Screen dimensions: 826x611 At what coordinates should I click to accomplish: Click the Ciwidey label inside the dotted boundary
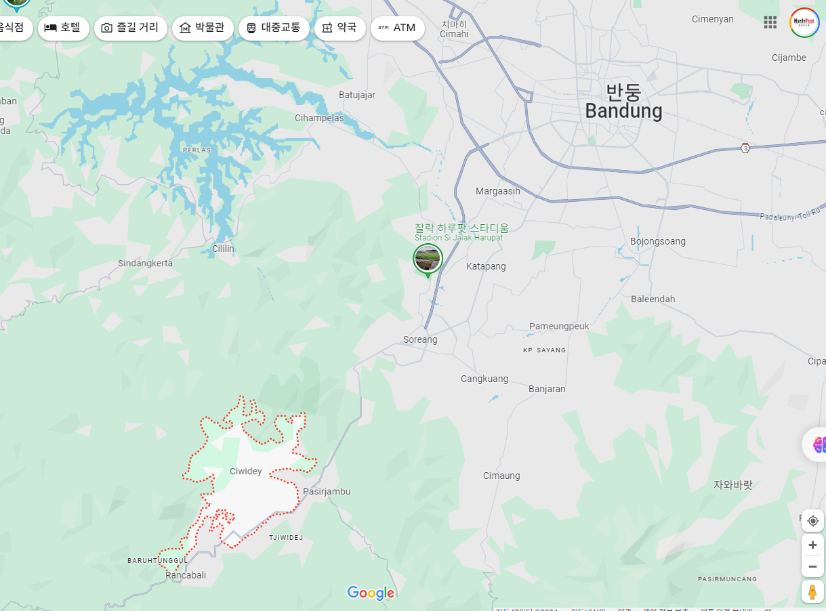(246, 471)
